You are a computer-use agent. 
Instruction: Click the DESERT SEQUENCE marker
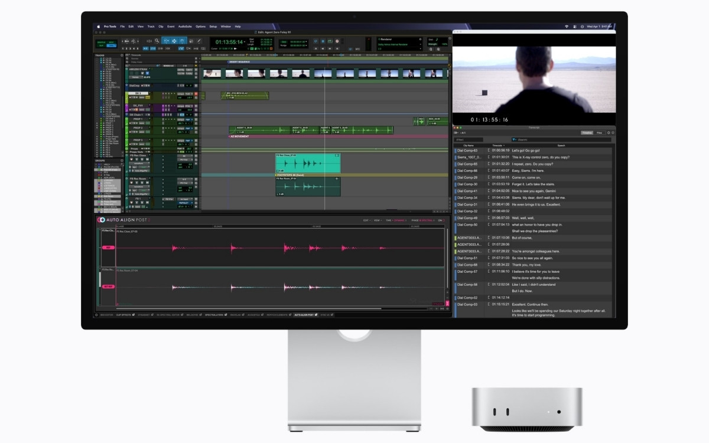(239, 61)
